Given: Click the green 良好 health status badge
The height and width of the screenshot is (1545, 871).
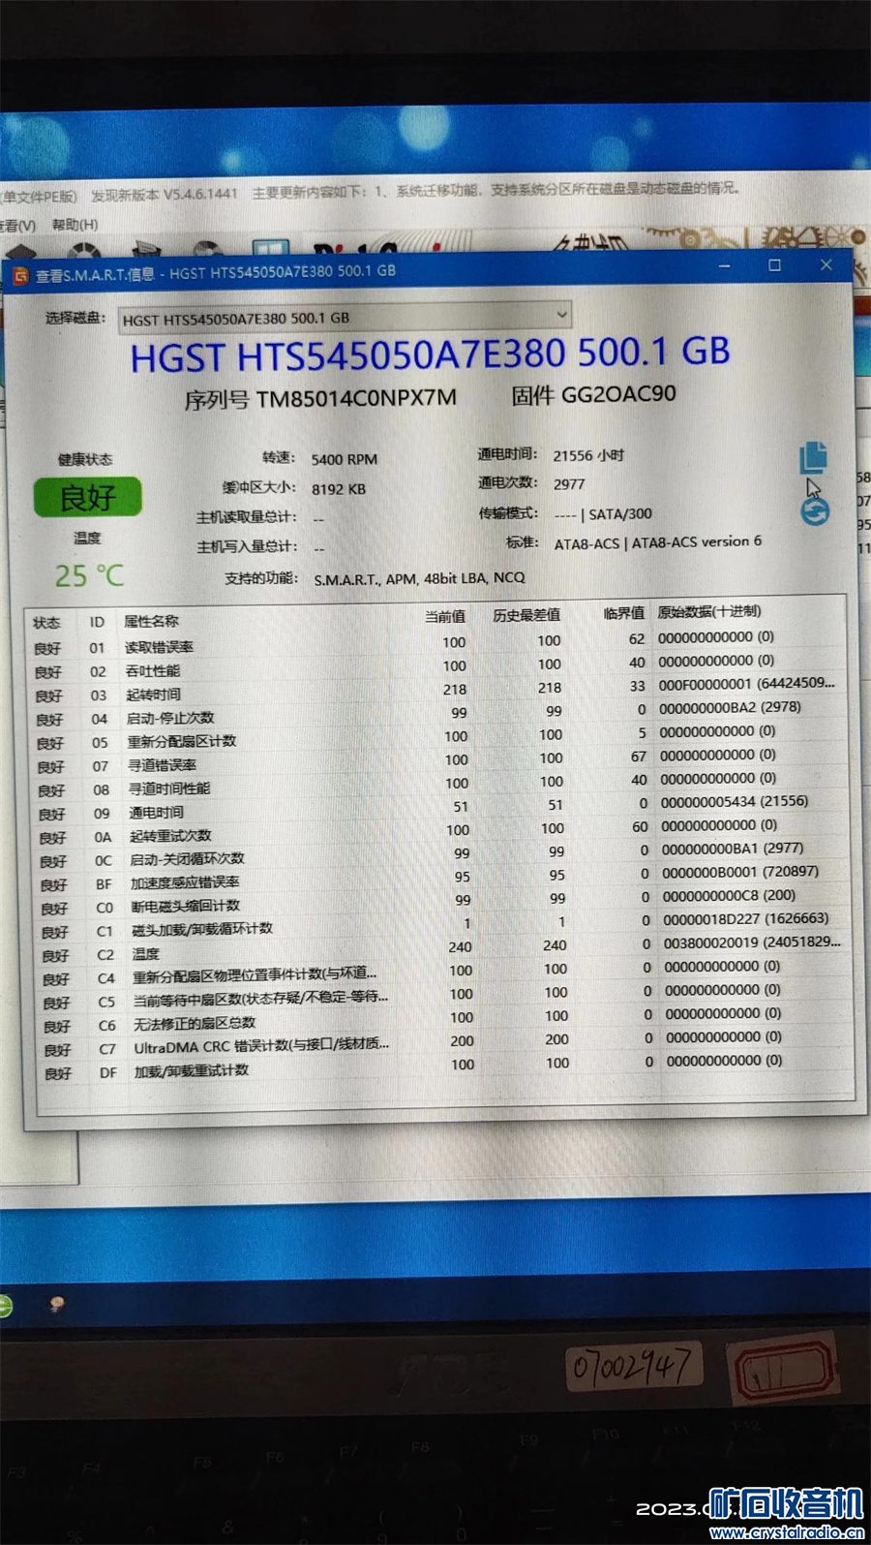Looking at the screenshot, I should point(87,497).
